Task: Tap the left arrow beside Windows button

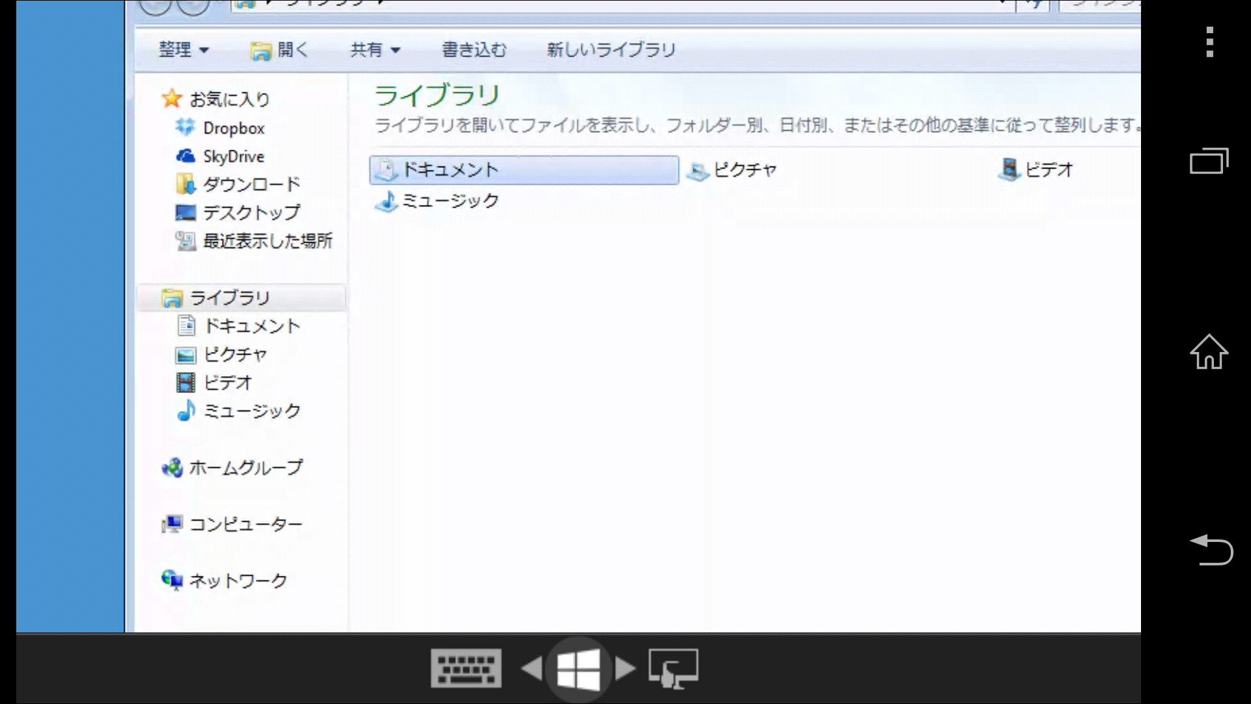Action: click(532, 668)
